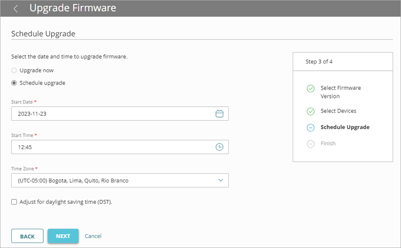This screenshot has height=248, width=401.
Task: Click the back arrow beside Upgrade Firmware
Action: pos(16,9)
